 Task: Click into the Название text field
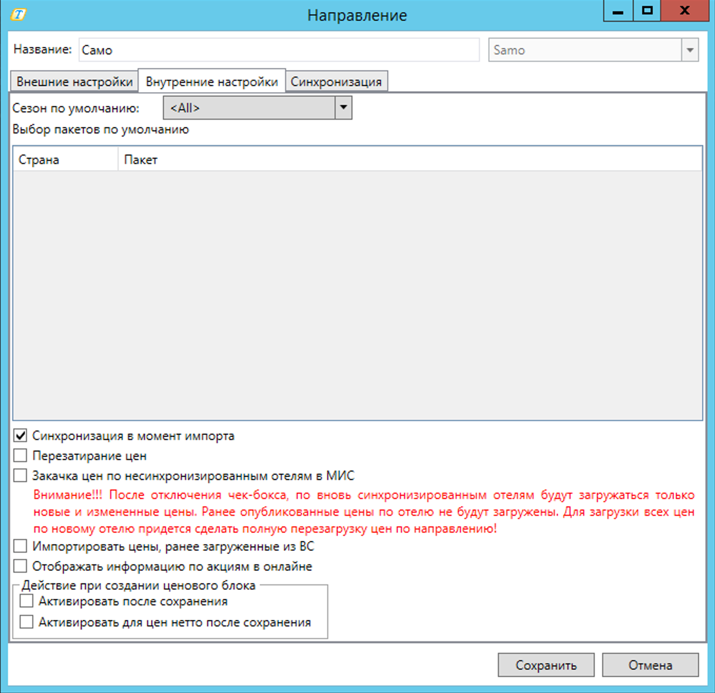pos(279,51)
